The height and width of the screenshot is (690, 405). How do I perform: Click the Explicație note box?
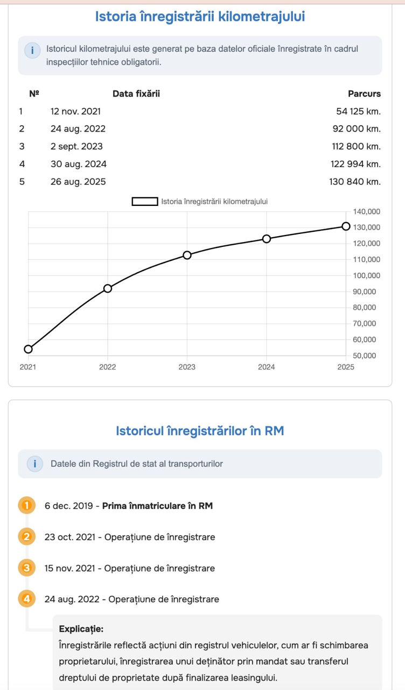(218, 652)
